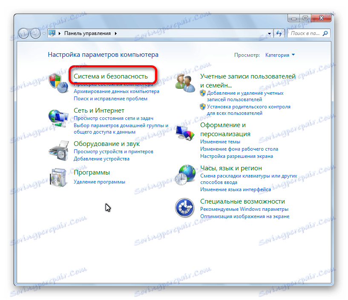This screenshot has height=300, width=348.
Task: Open Часы, язык и регион category
Action: click(x=231, y=168)
